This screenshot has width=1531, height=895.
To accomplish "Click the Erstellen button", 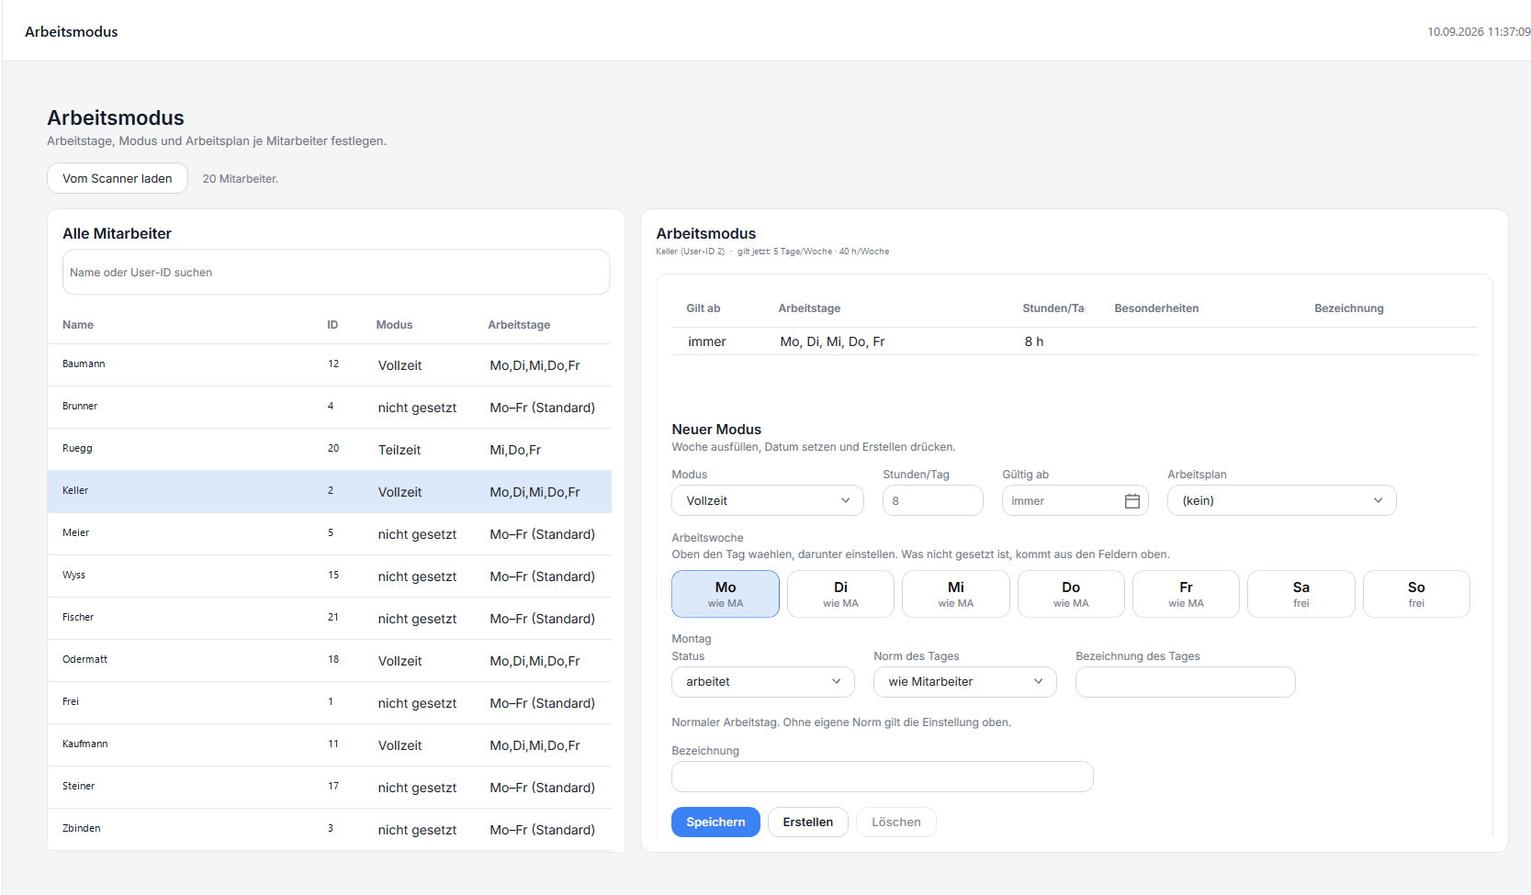I will click(808, 822).
